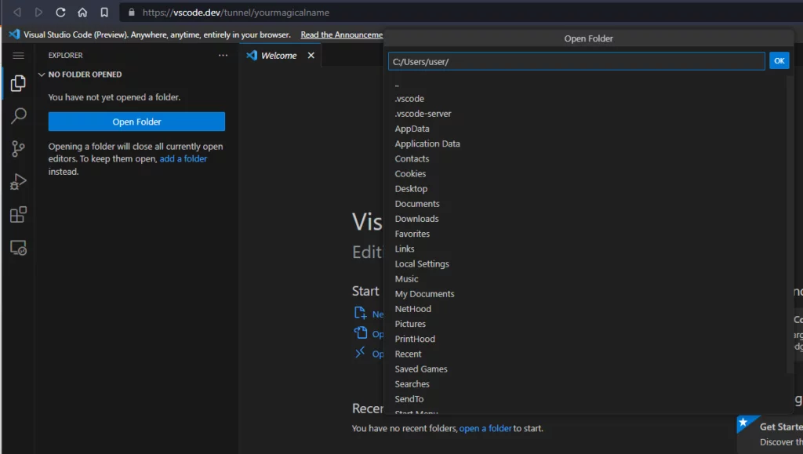Choose the Documents folder from the list
This screenshot has height=454, width=803.
pos(417,204)
